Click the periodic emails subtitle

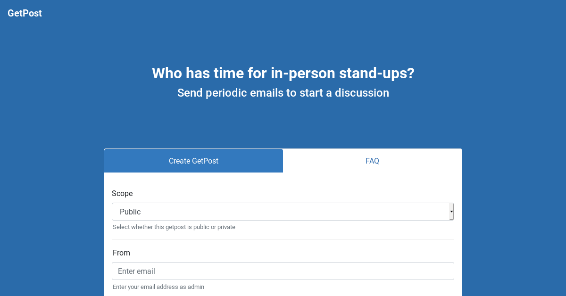(x=283, y=93)
